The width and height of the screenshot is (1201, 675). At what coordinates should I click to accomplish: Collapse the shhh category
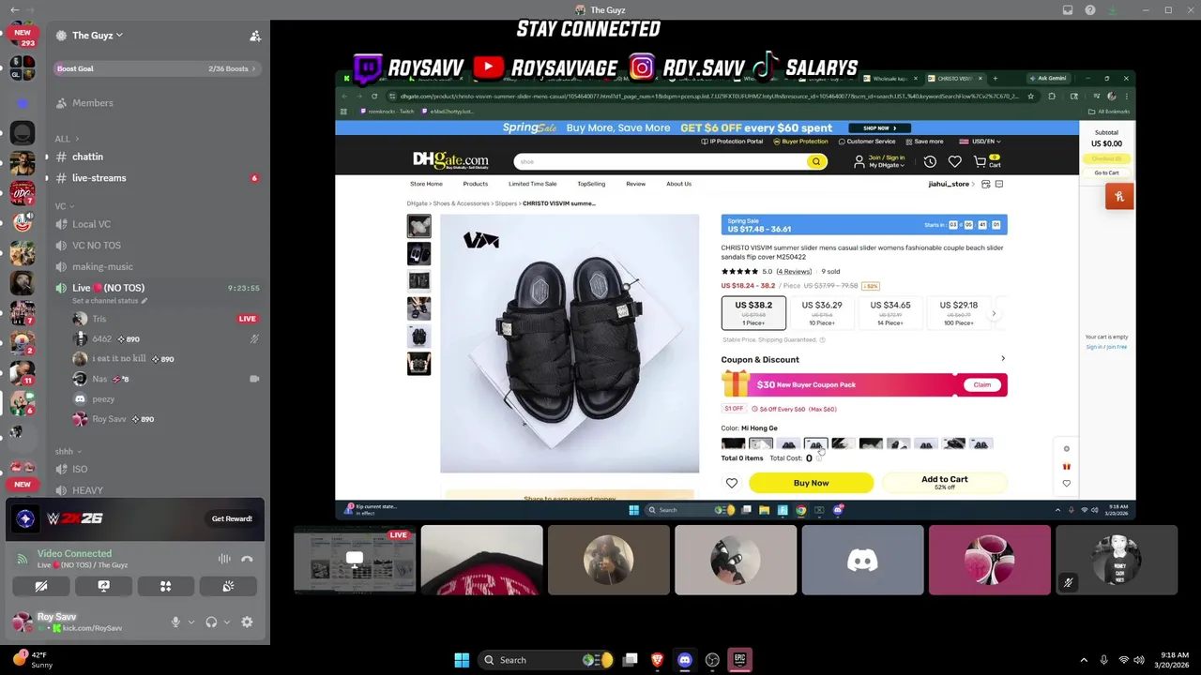(67, 452)
